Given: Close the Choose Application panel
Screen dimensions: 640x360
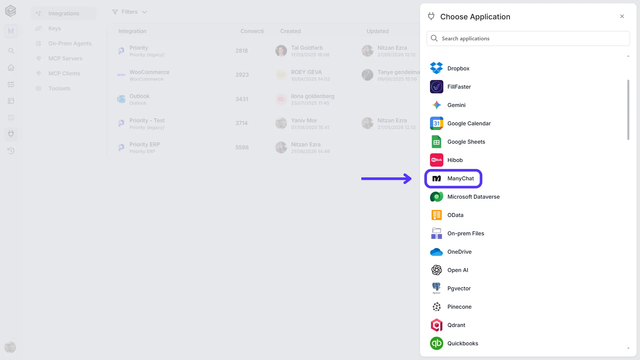Looking at the screenshot, I should 622,16.
